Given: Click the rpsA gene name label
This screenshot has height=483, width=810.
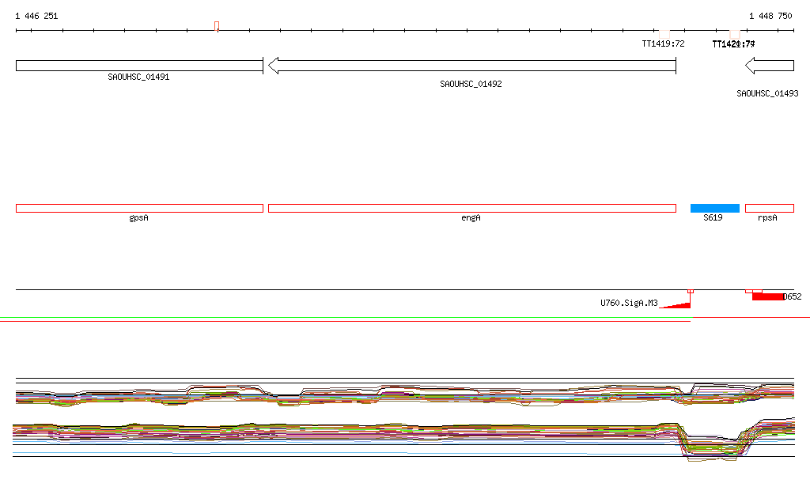Looking at the screenshot, I should point(767,217).
